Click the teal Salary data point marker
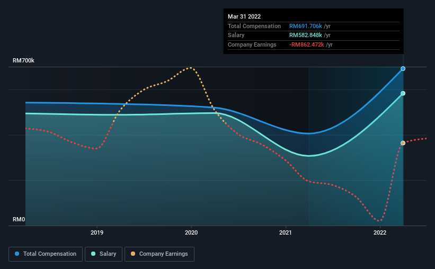The image size is (435, 269). pyautogui.click(x=403, y=93)
